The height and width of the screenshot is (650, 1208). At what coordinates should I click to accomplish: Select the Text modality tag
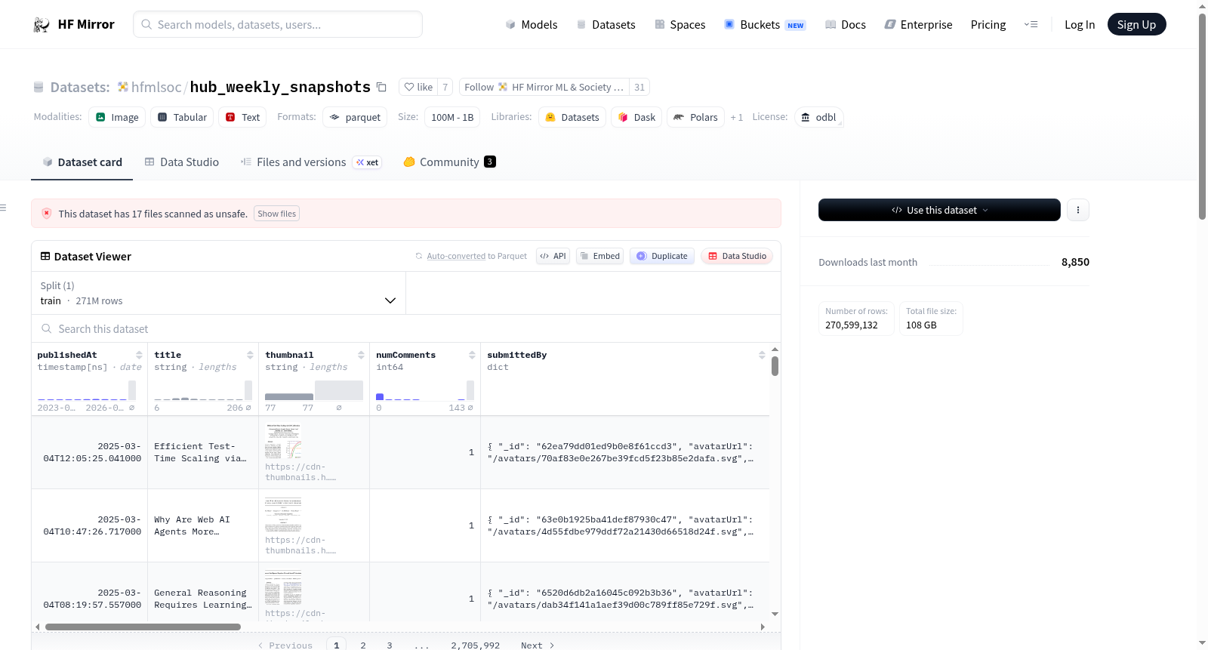point(242,117)
